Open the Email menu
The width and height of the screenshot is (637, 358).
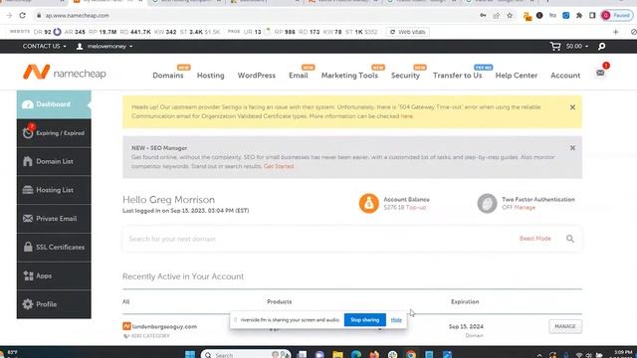[x=299, y=76]
